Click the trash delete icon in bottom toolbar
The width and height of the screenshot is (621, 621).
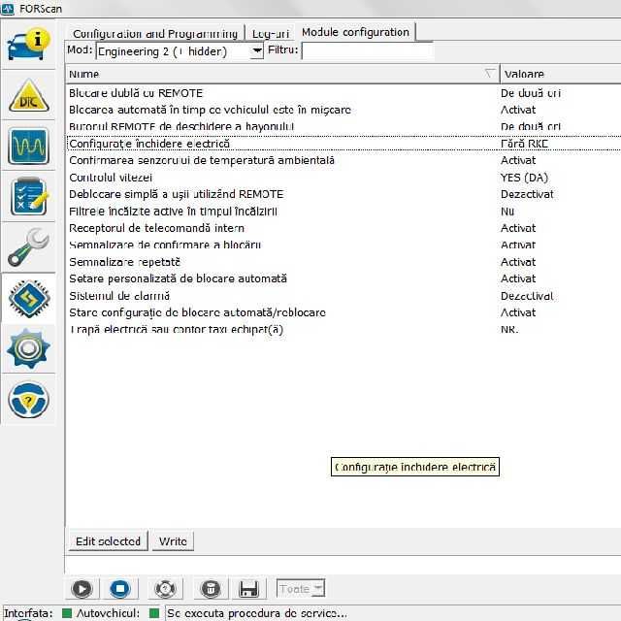211,589
